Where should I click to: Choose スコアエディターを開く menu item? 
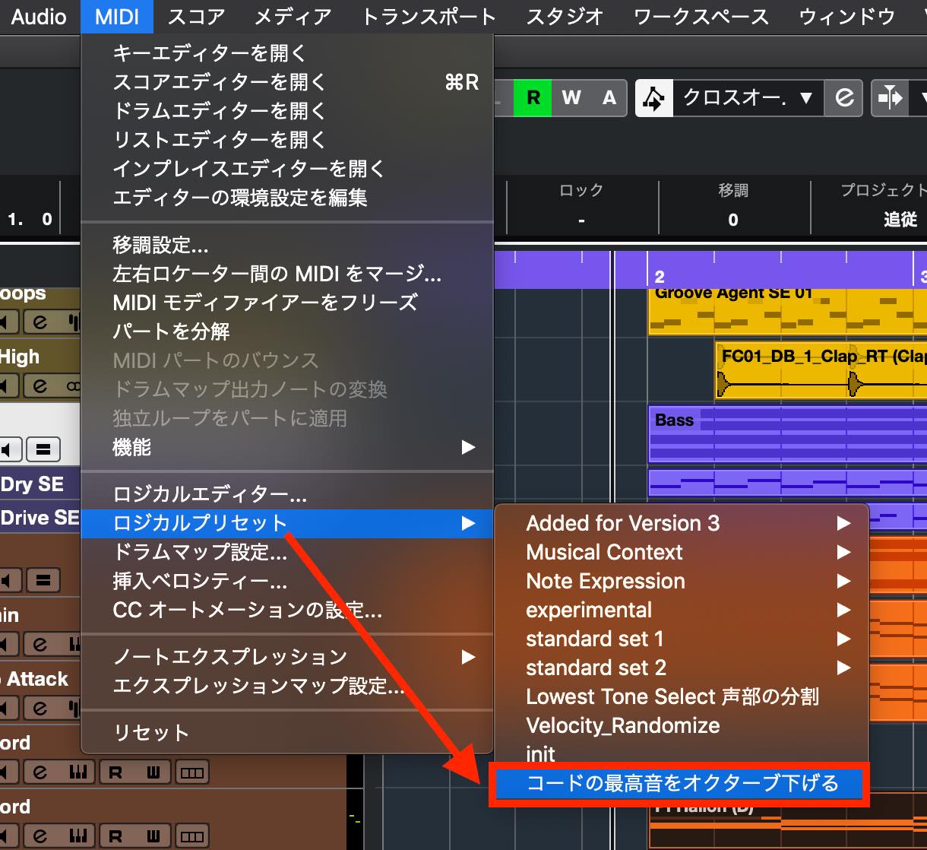[x=287, y=82]
